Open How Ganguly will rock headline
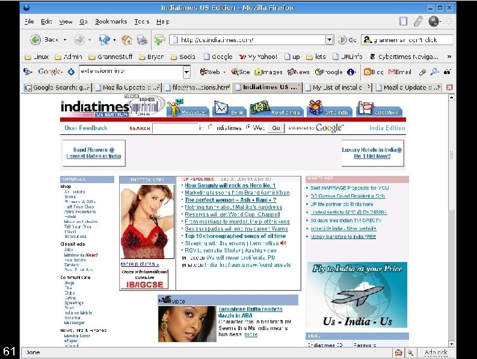 pos(230,186)
